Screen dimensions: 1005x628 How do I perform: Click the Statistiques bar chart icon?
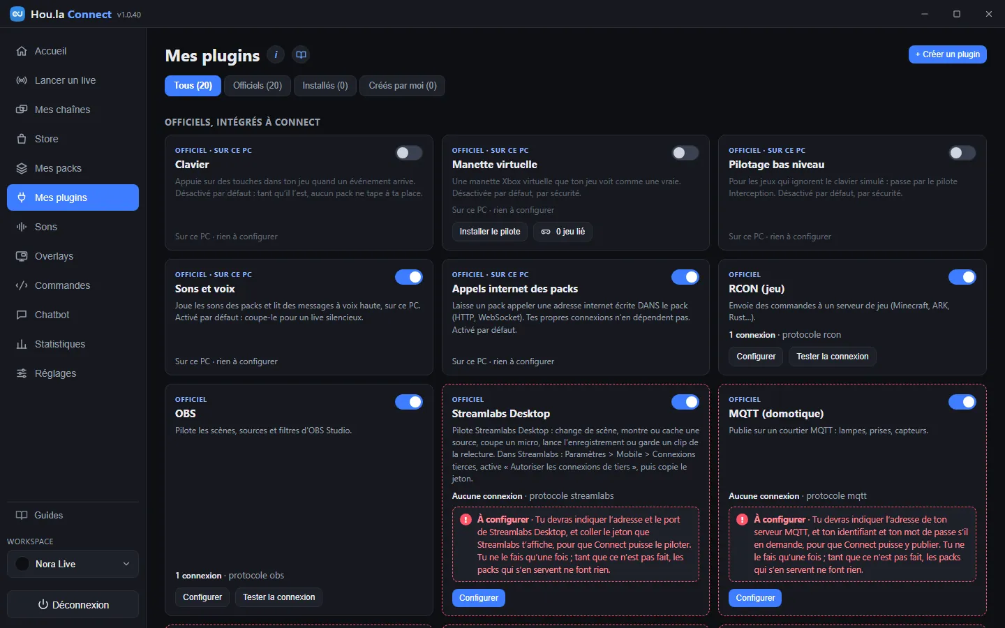[x=22, y=344]
